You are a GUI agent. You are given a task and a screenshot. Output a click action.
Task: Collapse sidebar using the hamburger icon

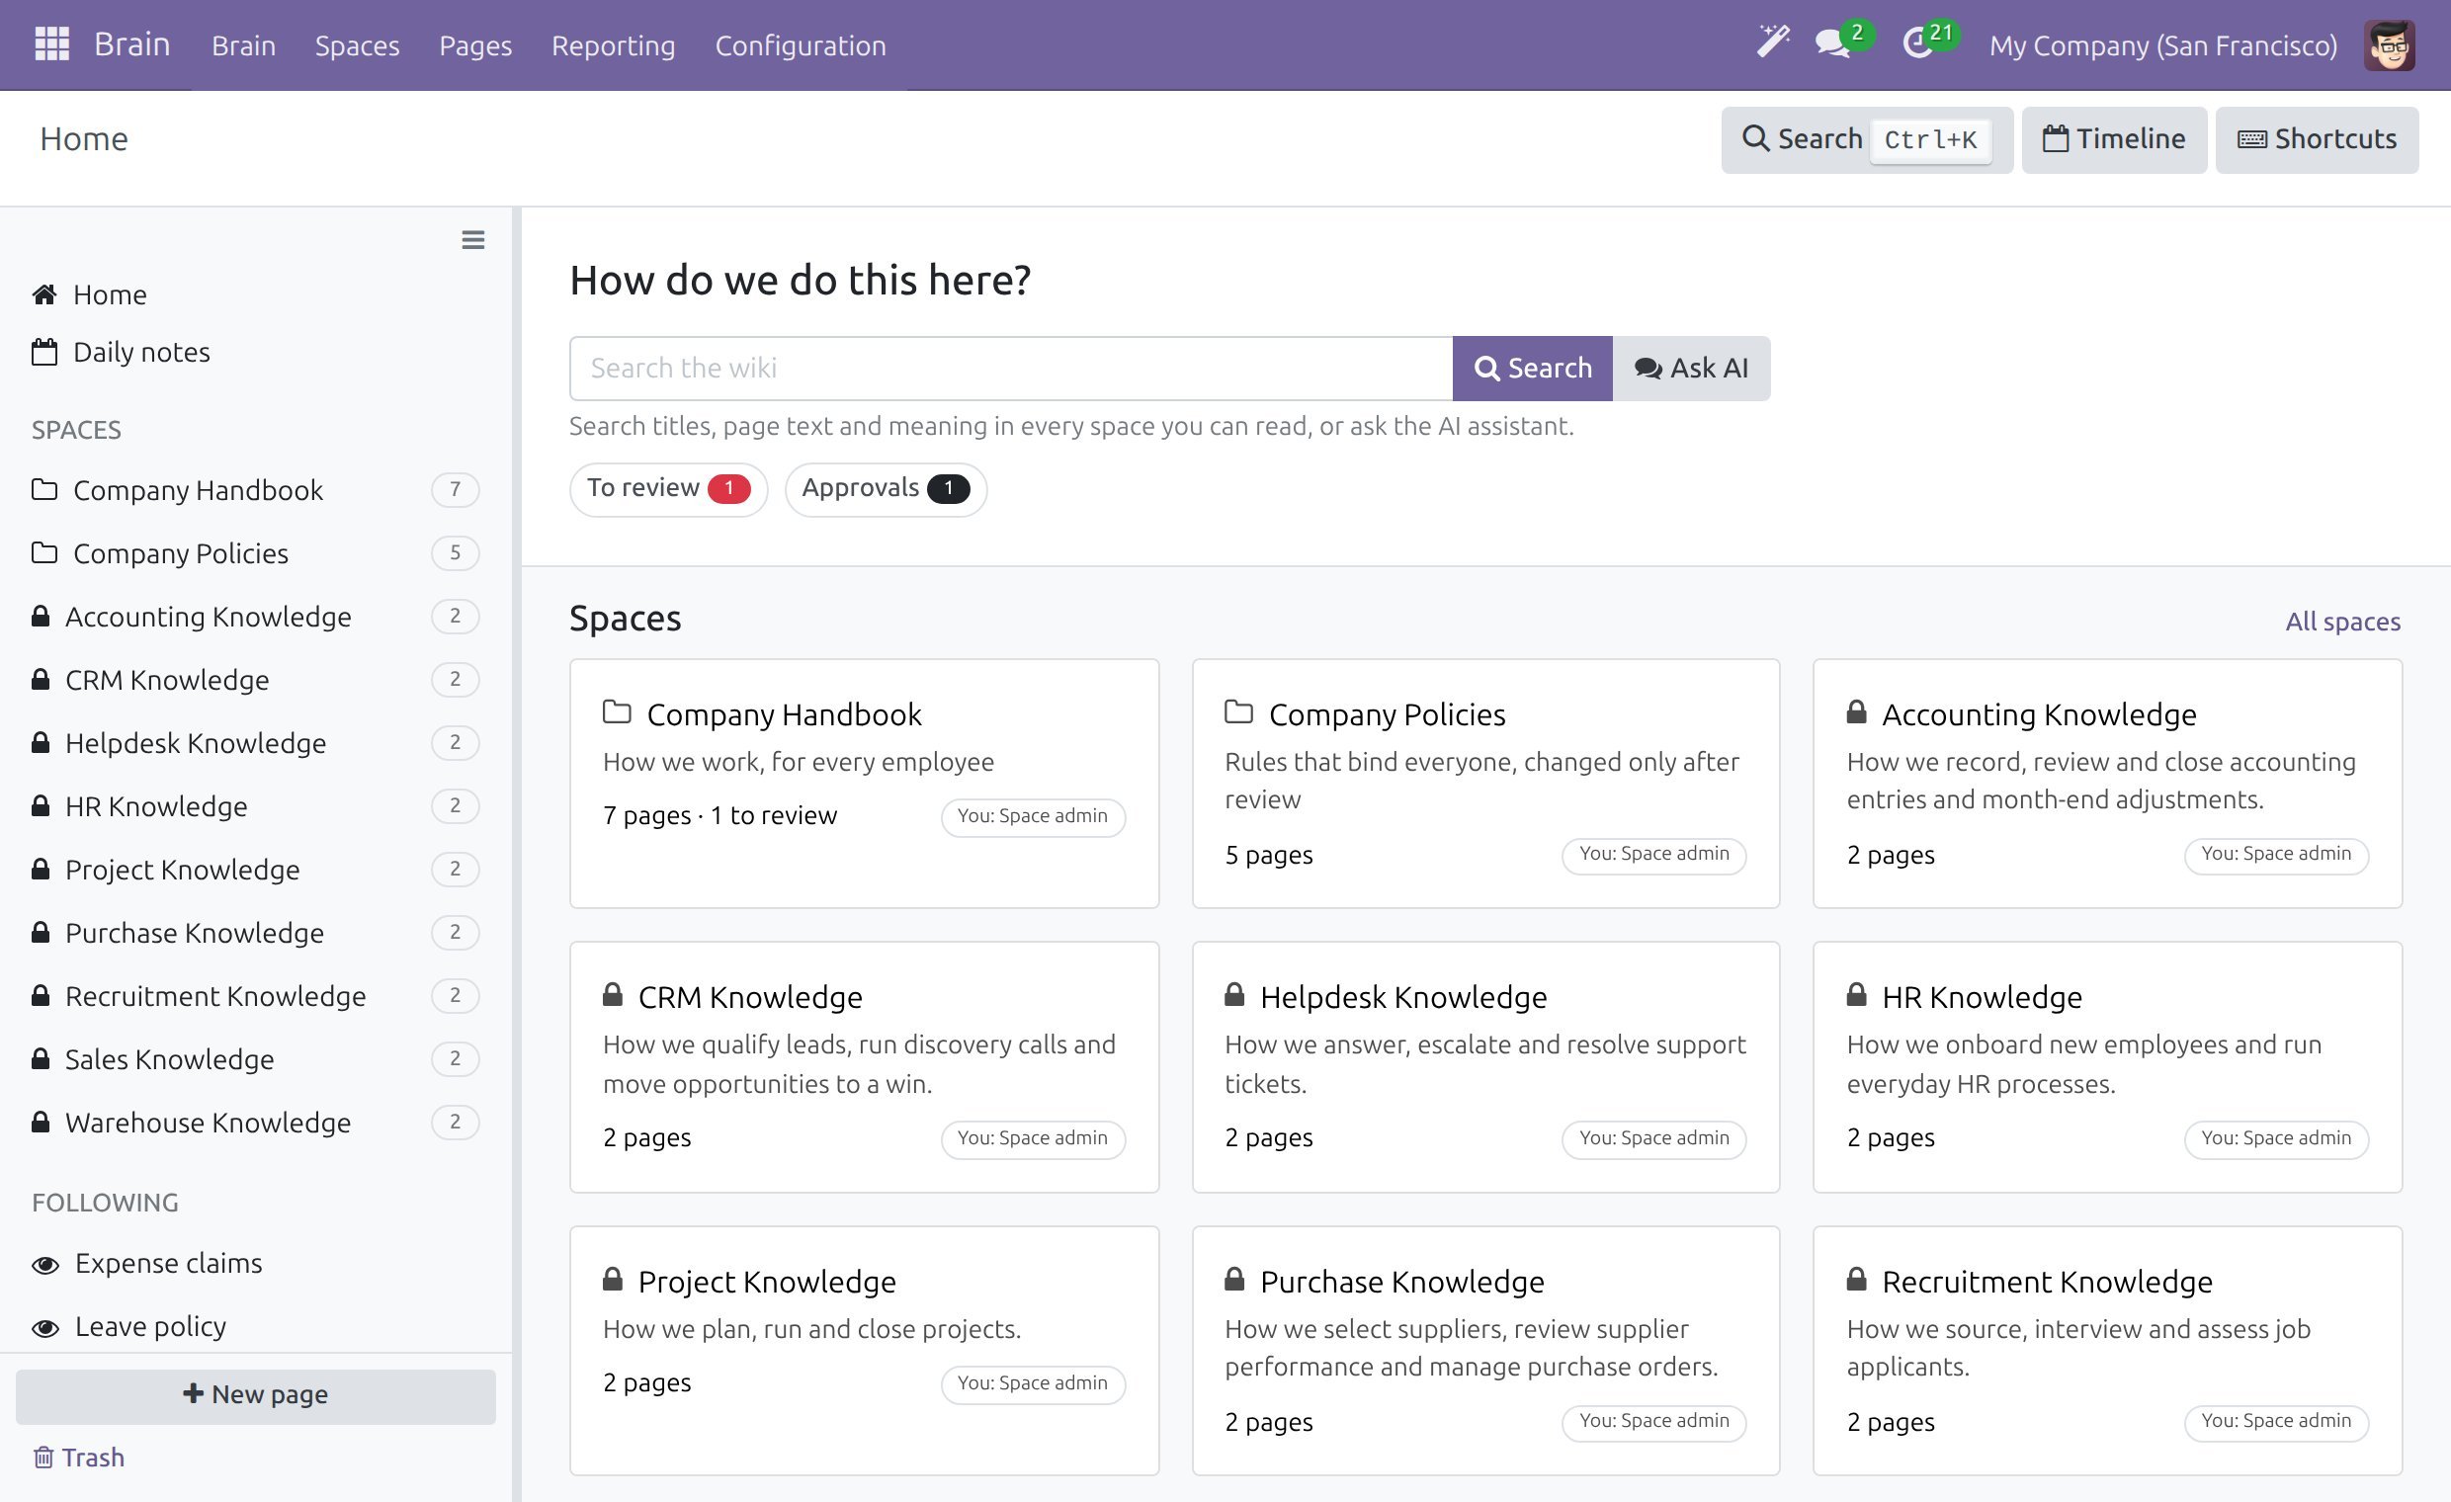[473, 240]
